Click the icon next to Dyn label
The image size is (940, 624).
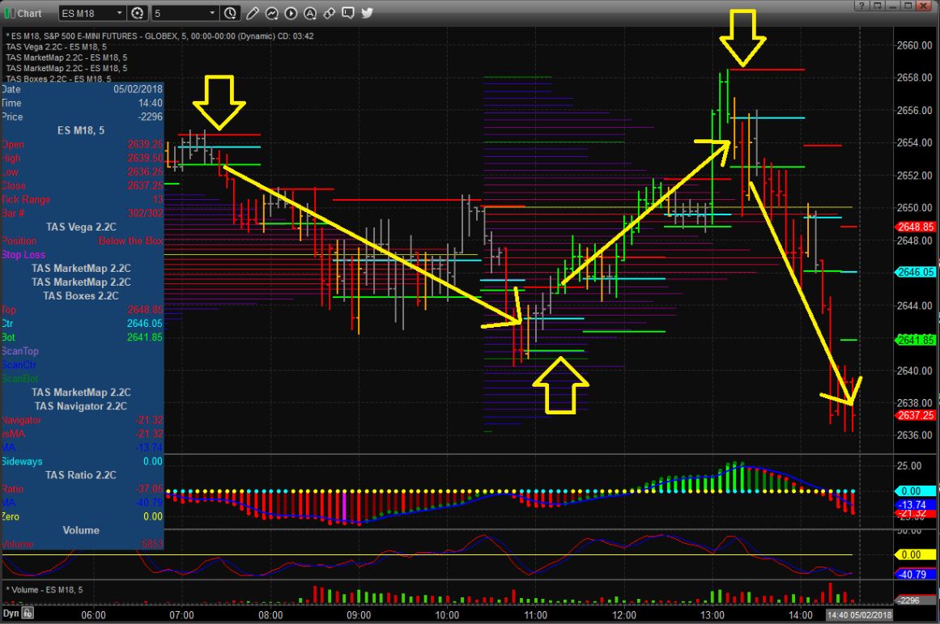click(28, 613)
